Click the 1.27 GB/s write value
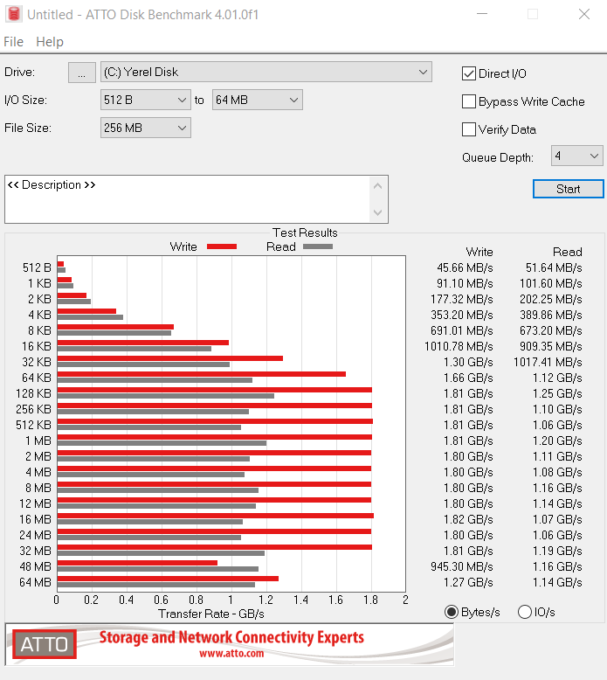Image resolution: width=607 pixels, height=680 pixels. click(x=468, y=582)
